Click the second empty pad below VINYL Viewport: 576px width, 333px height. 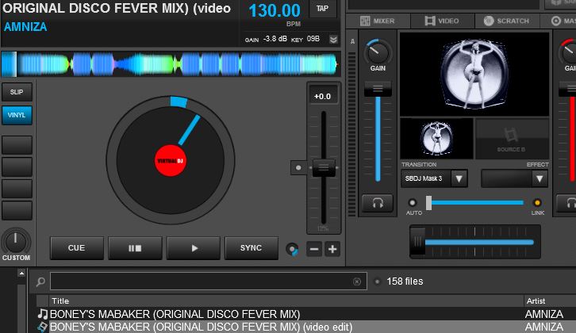pyautogui.click(x=17, y=166)
